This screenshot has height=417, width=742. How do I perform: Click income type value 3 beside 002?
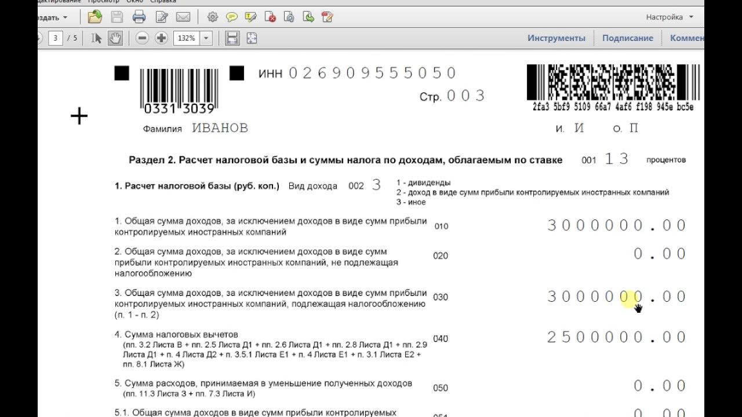(x=377, y=185)
